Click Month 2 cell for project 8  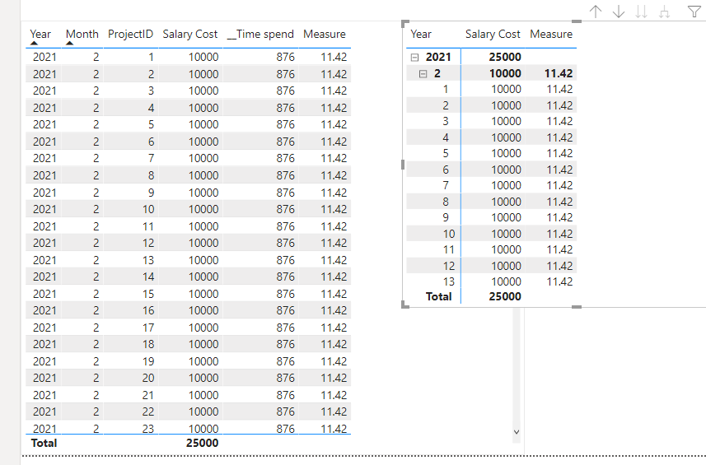coord(96,175)
